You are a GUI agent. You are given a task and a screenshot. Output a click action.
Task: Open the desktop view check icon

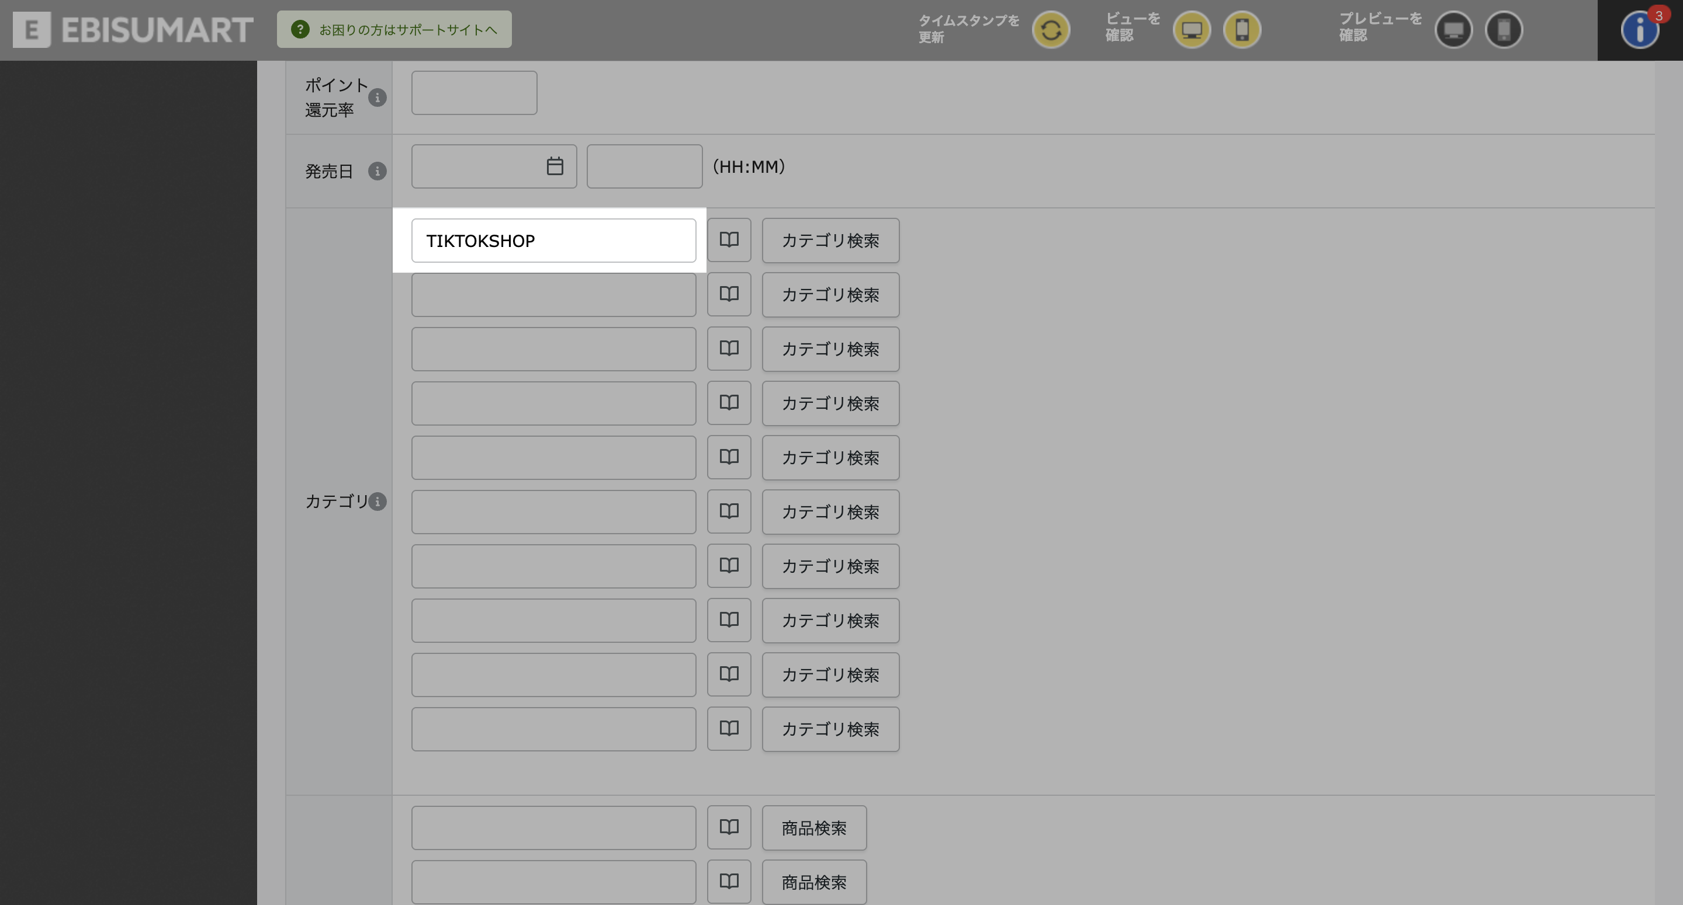(x=1191, y=29)
